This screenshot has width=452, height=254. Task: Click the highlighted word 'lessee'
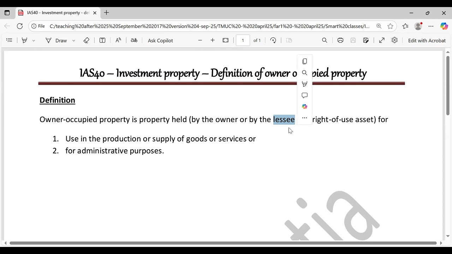pyautogui.click(x=284, y=120)
